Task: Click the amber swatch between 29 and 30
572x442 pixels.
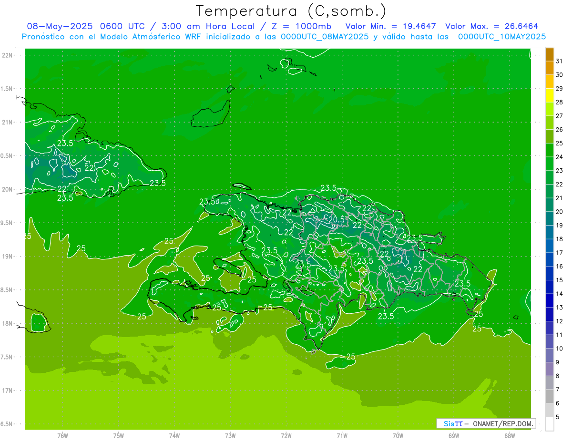Action: tap(550, 82)
